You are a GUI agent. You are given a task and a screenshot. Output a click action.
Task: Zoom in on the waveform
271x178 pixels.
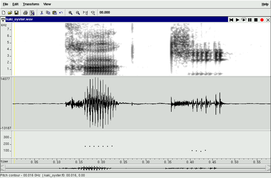(x=71, y=12)
